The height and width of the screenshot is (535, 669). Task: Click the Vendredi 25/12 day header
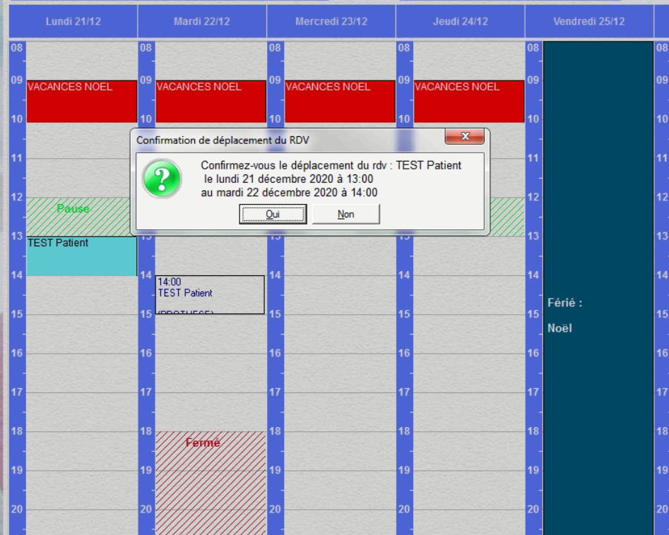(588, 21)
